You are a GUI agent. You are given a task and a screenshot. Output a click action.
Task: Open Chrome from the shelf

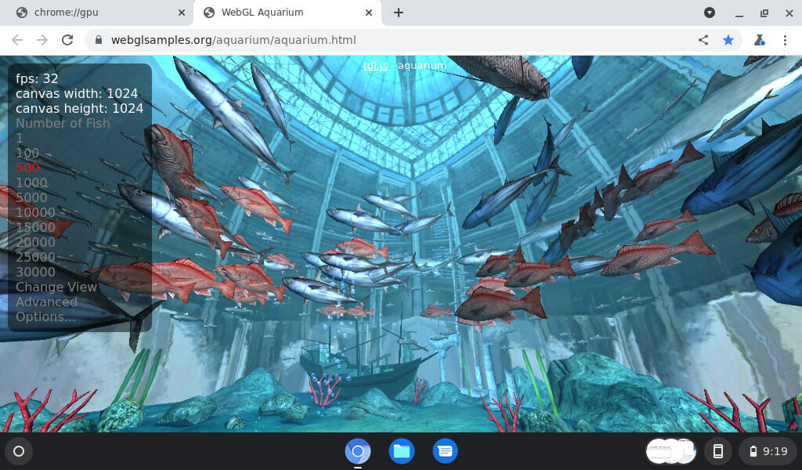point(357,451)
